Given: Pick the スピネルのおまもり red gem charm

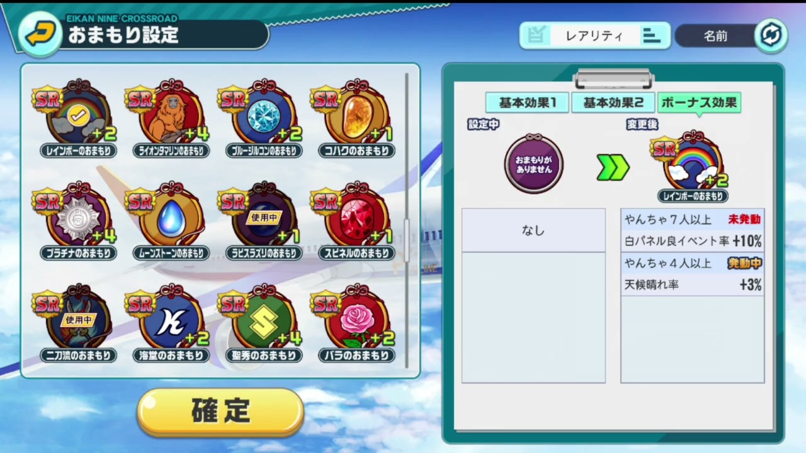Looking at the screenshot, I should (x=356, y=221).
